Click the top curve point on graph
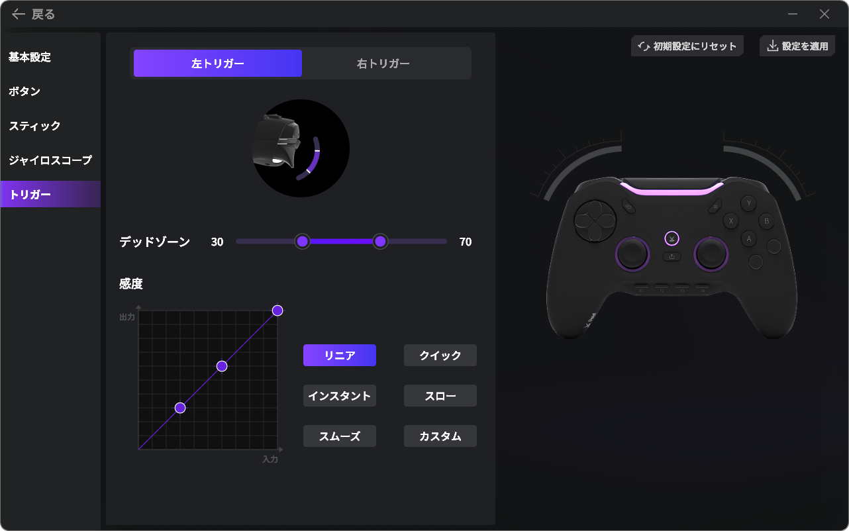849x531 pixels. click(x=277, y=311)
